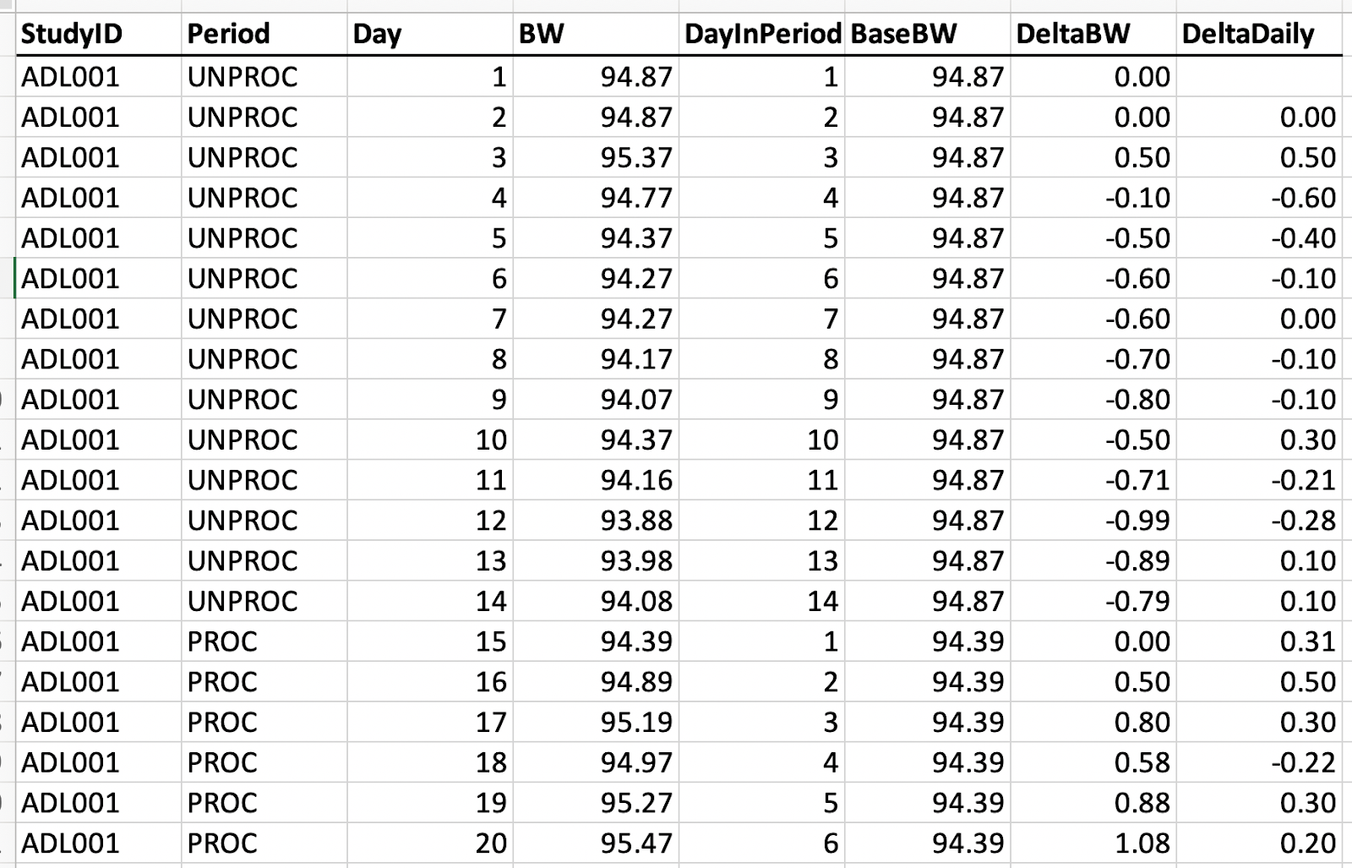The height and width of the screenshot is (868, 1352).
Task: Select the first PROC period cell
Action: (x=264, y=641)
